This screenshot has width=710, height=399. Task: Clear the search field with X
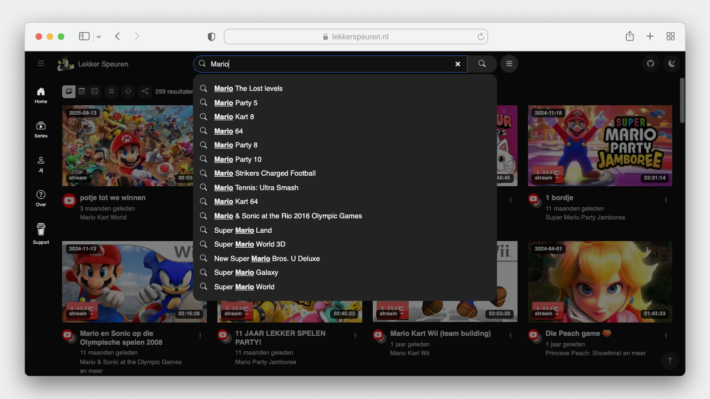click(x=458, y=64)
